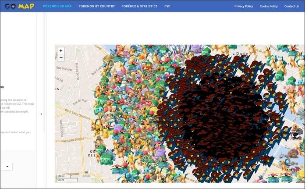The height and width of the screenshot is (189, 305).
Task: Click the 100 m map scale indicator
Action: pyautogui.click(x=63, y=176)
